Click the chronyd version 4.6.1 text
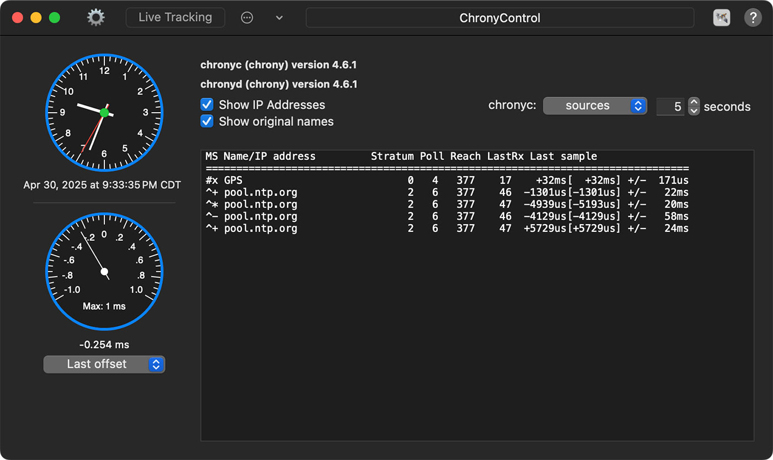This screenshot has width=773, height=460. (279, 84)
